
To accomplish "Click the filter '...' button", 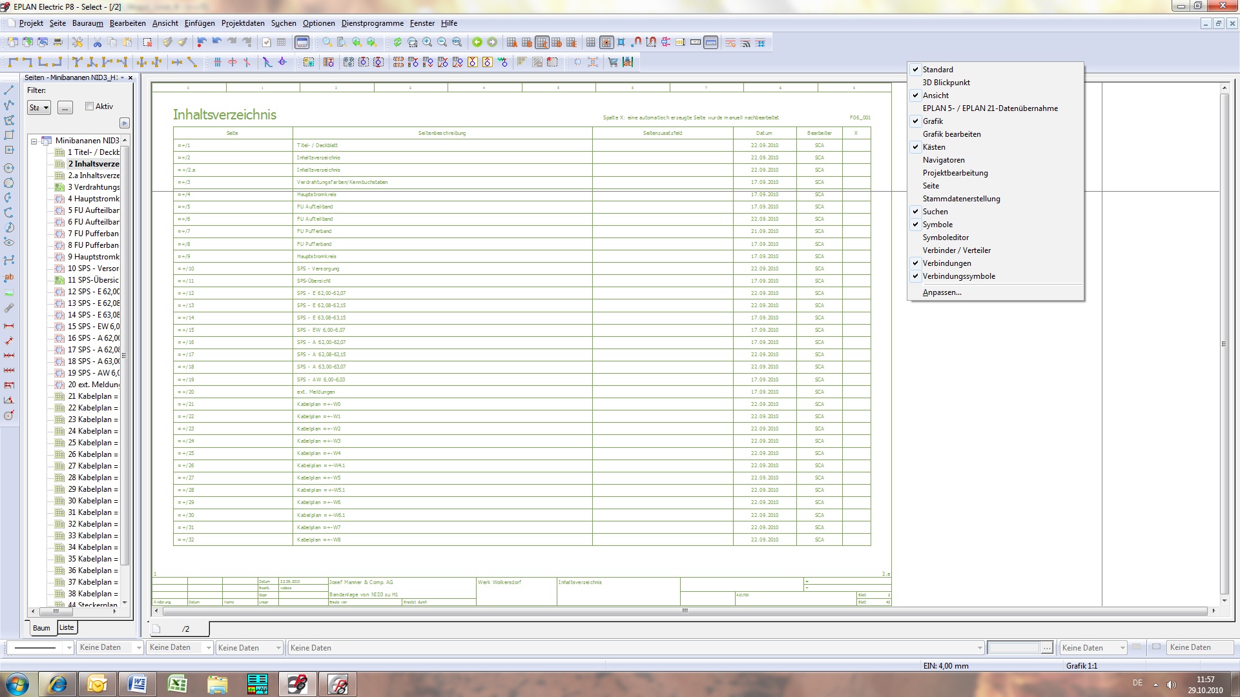I will [x=65, y=108].
